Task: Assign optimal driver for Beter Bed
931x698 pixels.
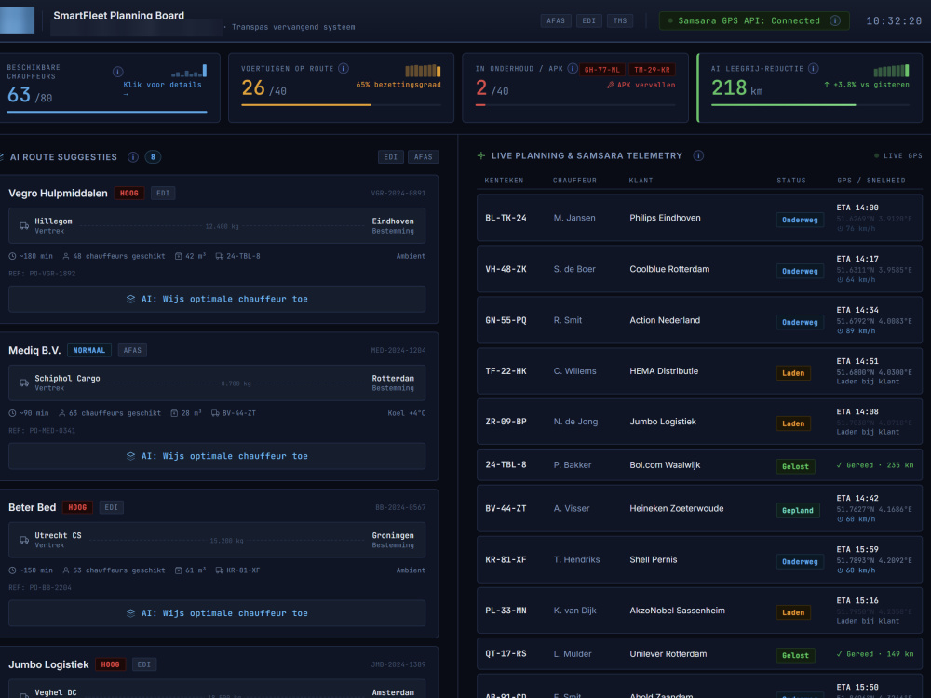Action: pyautogui.click(x=217, y=613)
